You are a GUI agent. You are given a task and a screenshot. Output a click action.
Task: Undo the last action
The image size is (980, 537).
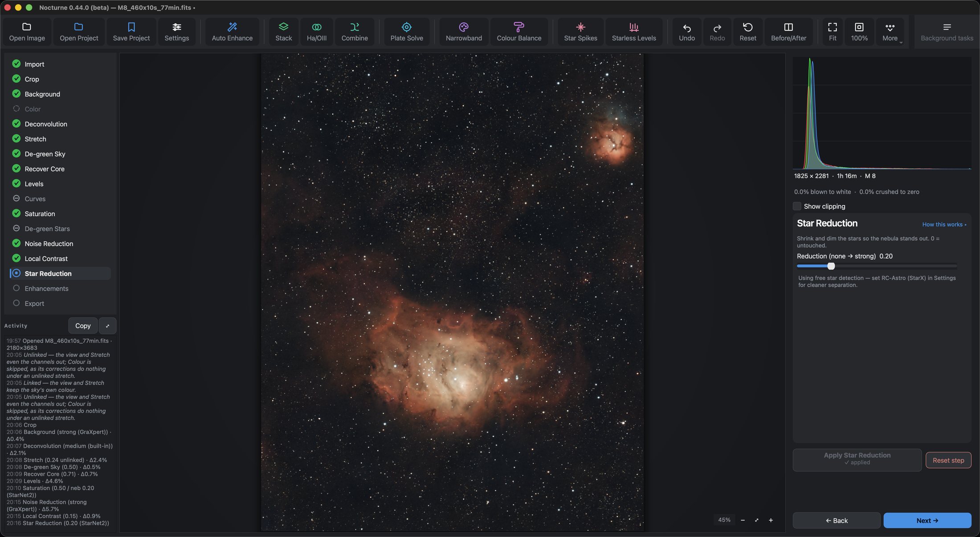coord(686,32)
